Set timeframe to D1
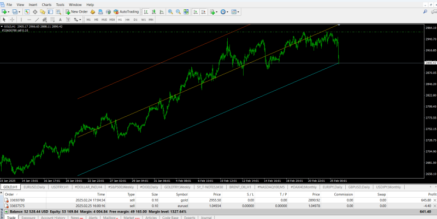 click(135, 20)
